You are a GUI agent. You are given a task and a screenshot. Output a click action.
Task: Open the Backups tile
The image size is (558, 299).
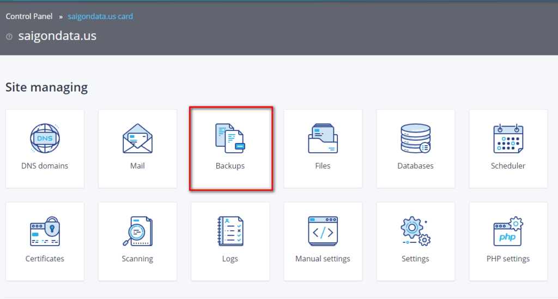[x=231, y=148]
